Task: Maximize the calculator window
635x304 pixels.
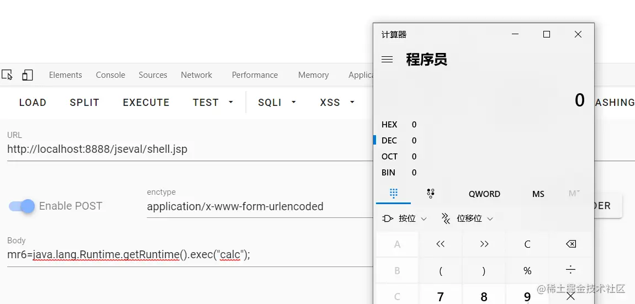Action: coord(547,34)
